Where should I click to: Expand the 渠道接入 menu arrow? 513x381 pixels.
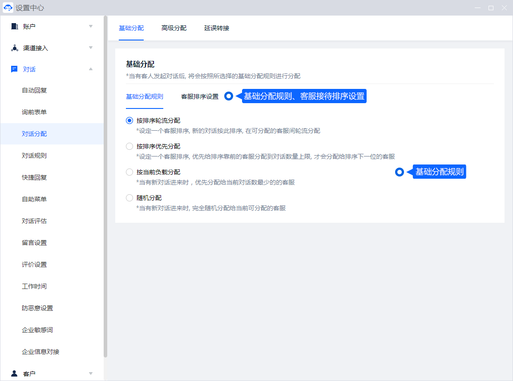point(91,48)
